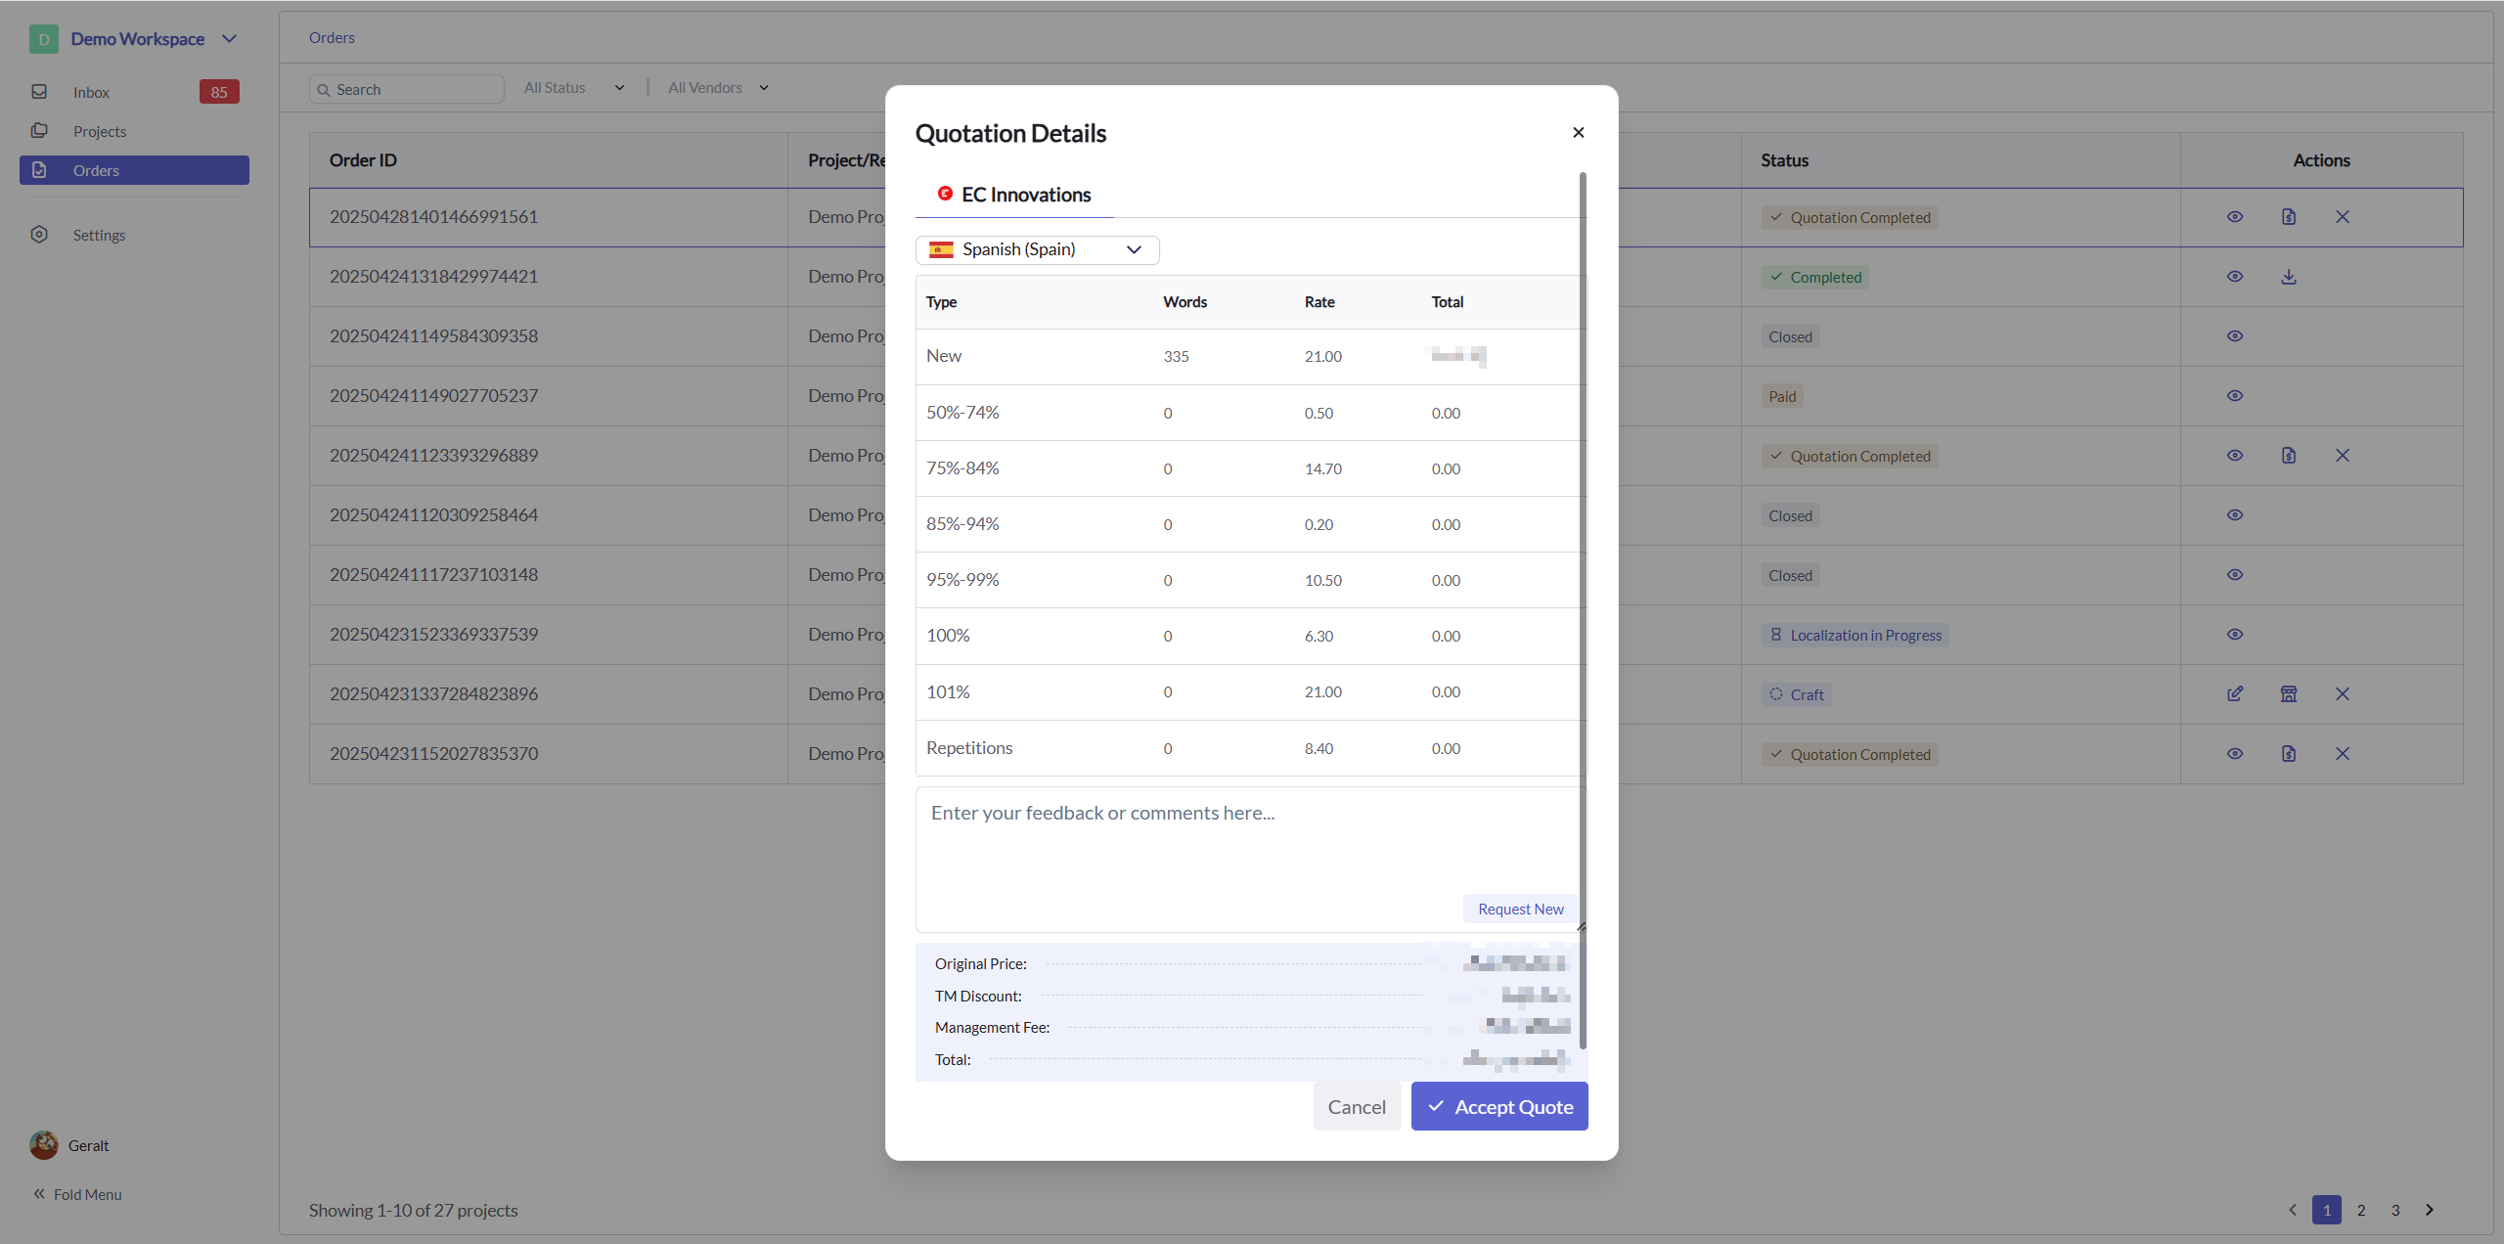
Task: Click download icon for Completed order
Action: click(2288, 277)
